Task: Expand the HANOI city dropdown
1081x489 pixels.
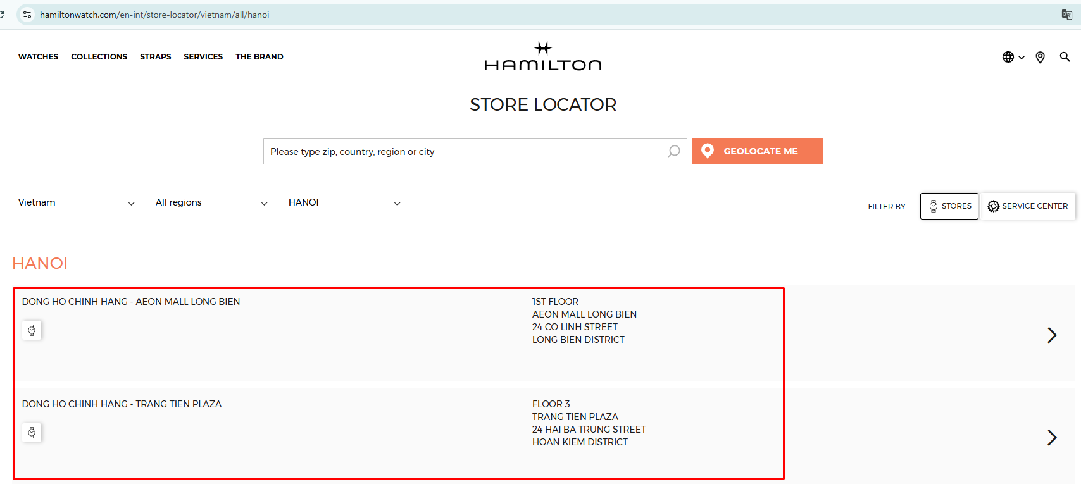Action: (x=344, y=203)
